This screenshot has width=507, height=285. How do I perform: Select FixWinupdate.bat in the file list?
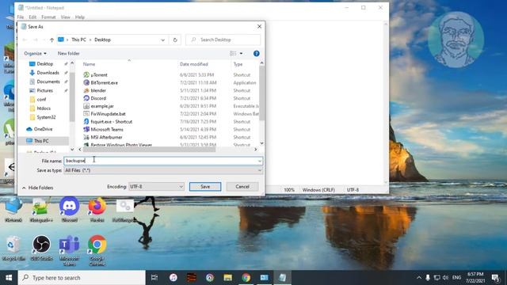point(108,114)
